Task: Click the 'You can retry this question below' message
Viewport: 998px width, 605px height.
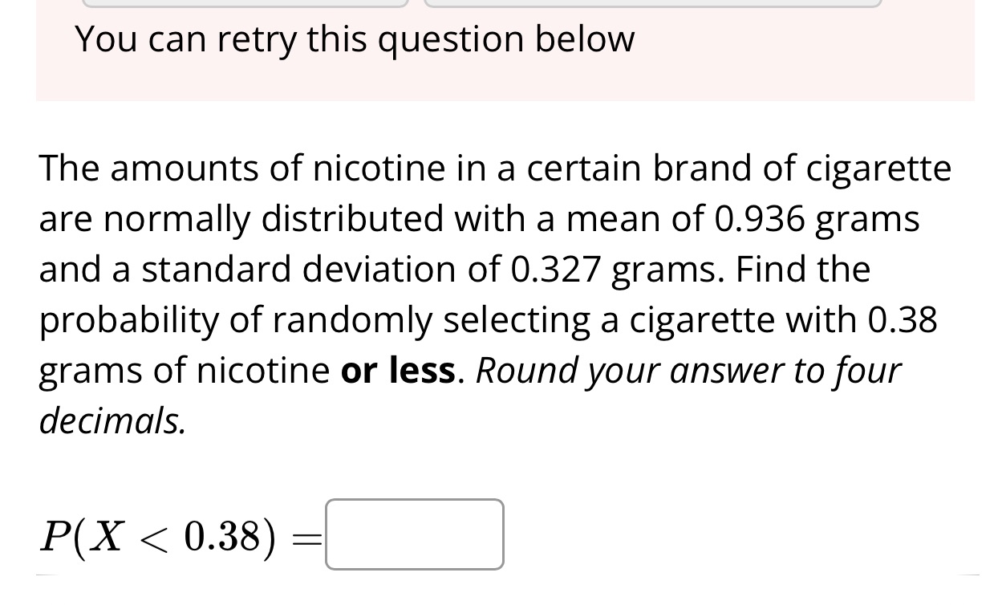Action: point(355,39)
